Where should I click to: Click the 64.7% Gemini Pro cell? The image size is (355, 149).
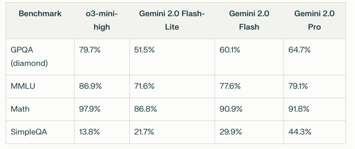pos(299,50)
